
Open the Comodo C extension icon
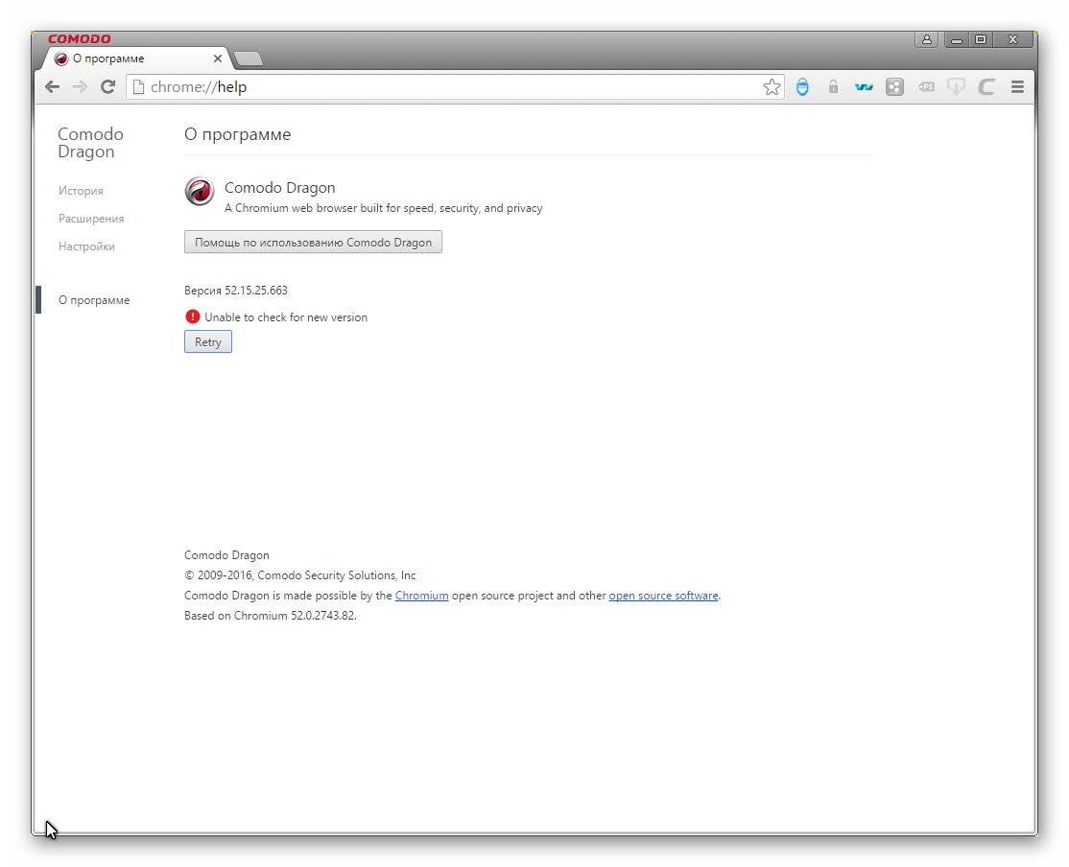tap(986, 86)
